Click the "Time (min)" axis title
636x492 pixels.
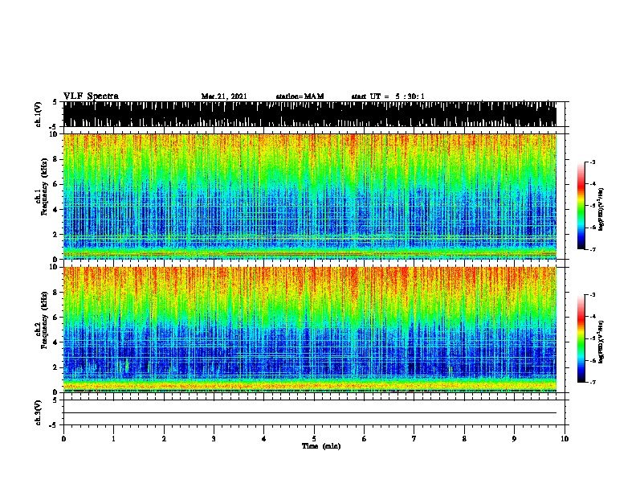click(321, 446)
